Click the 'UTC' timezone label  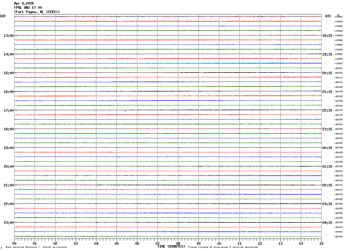tap(328, 16)
